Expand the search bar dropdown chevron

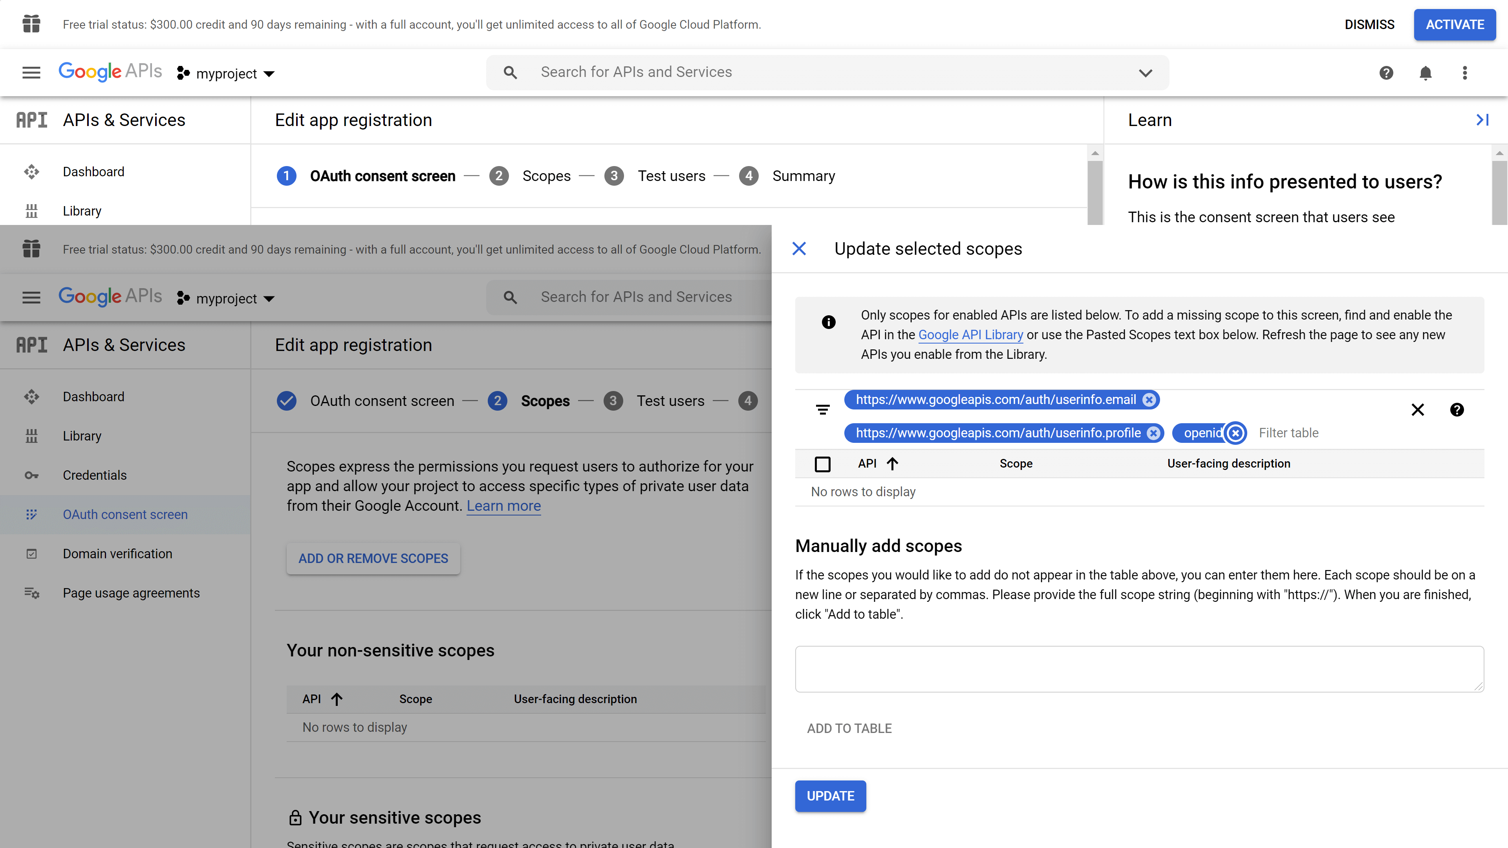[1145, 73]
